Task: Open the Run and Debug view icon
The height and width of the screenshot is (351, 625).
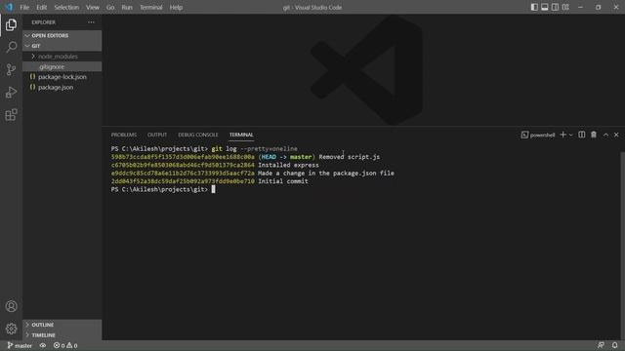Action: tap(11, 93)
